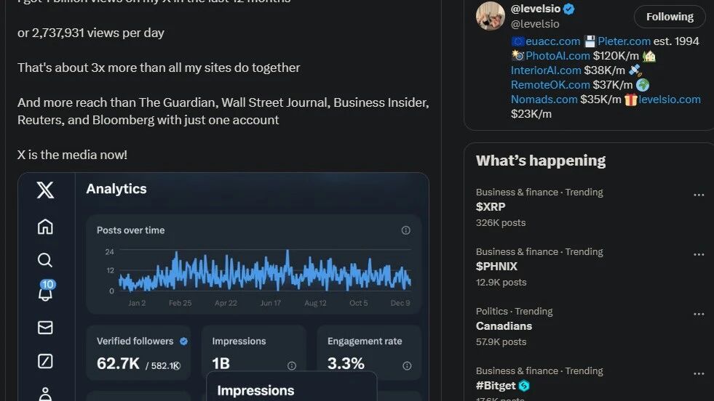Viewport: 714px width, 401px height.
Task: Open more options for #Bitget trend
Action: pyautogui.click(x=699, y=374)
